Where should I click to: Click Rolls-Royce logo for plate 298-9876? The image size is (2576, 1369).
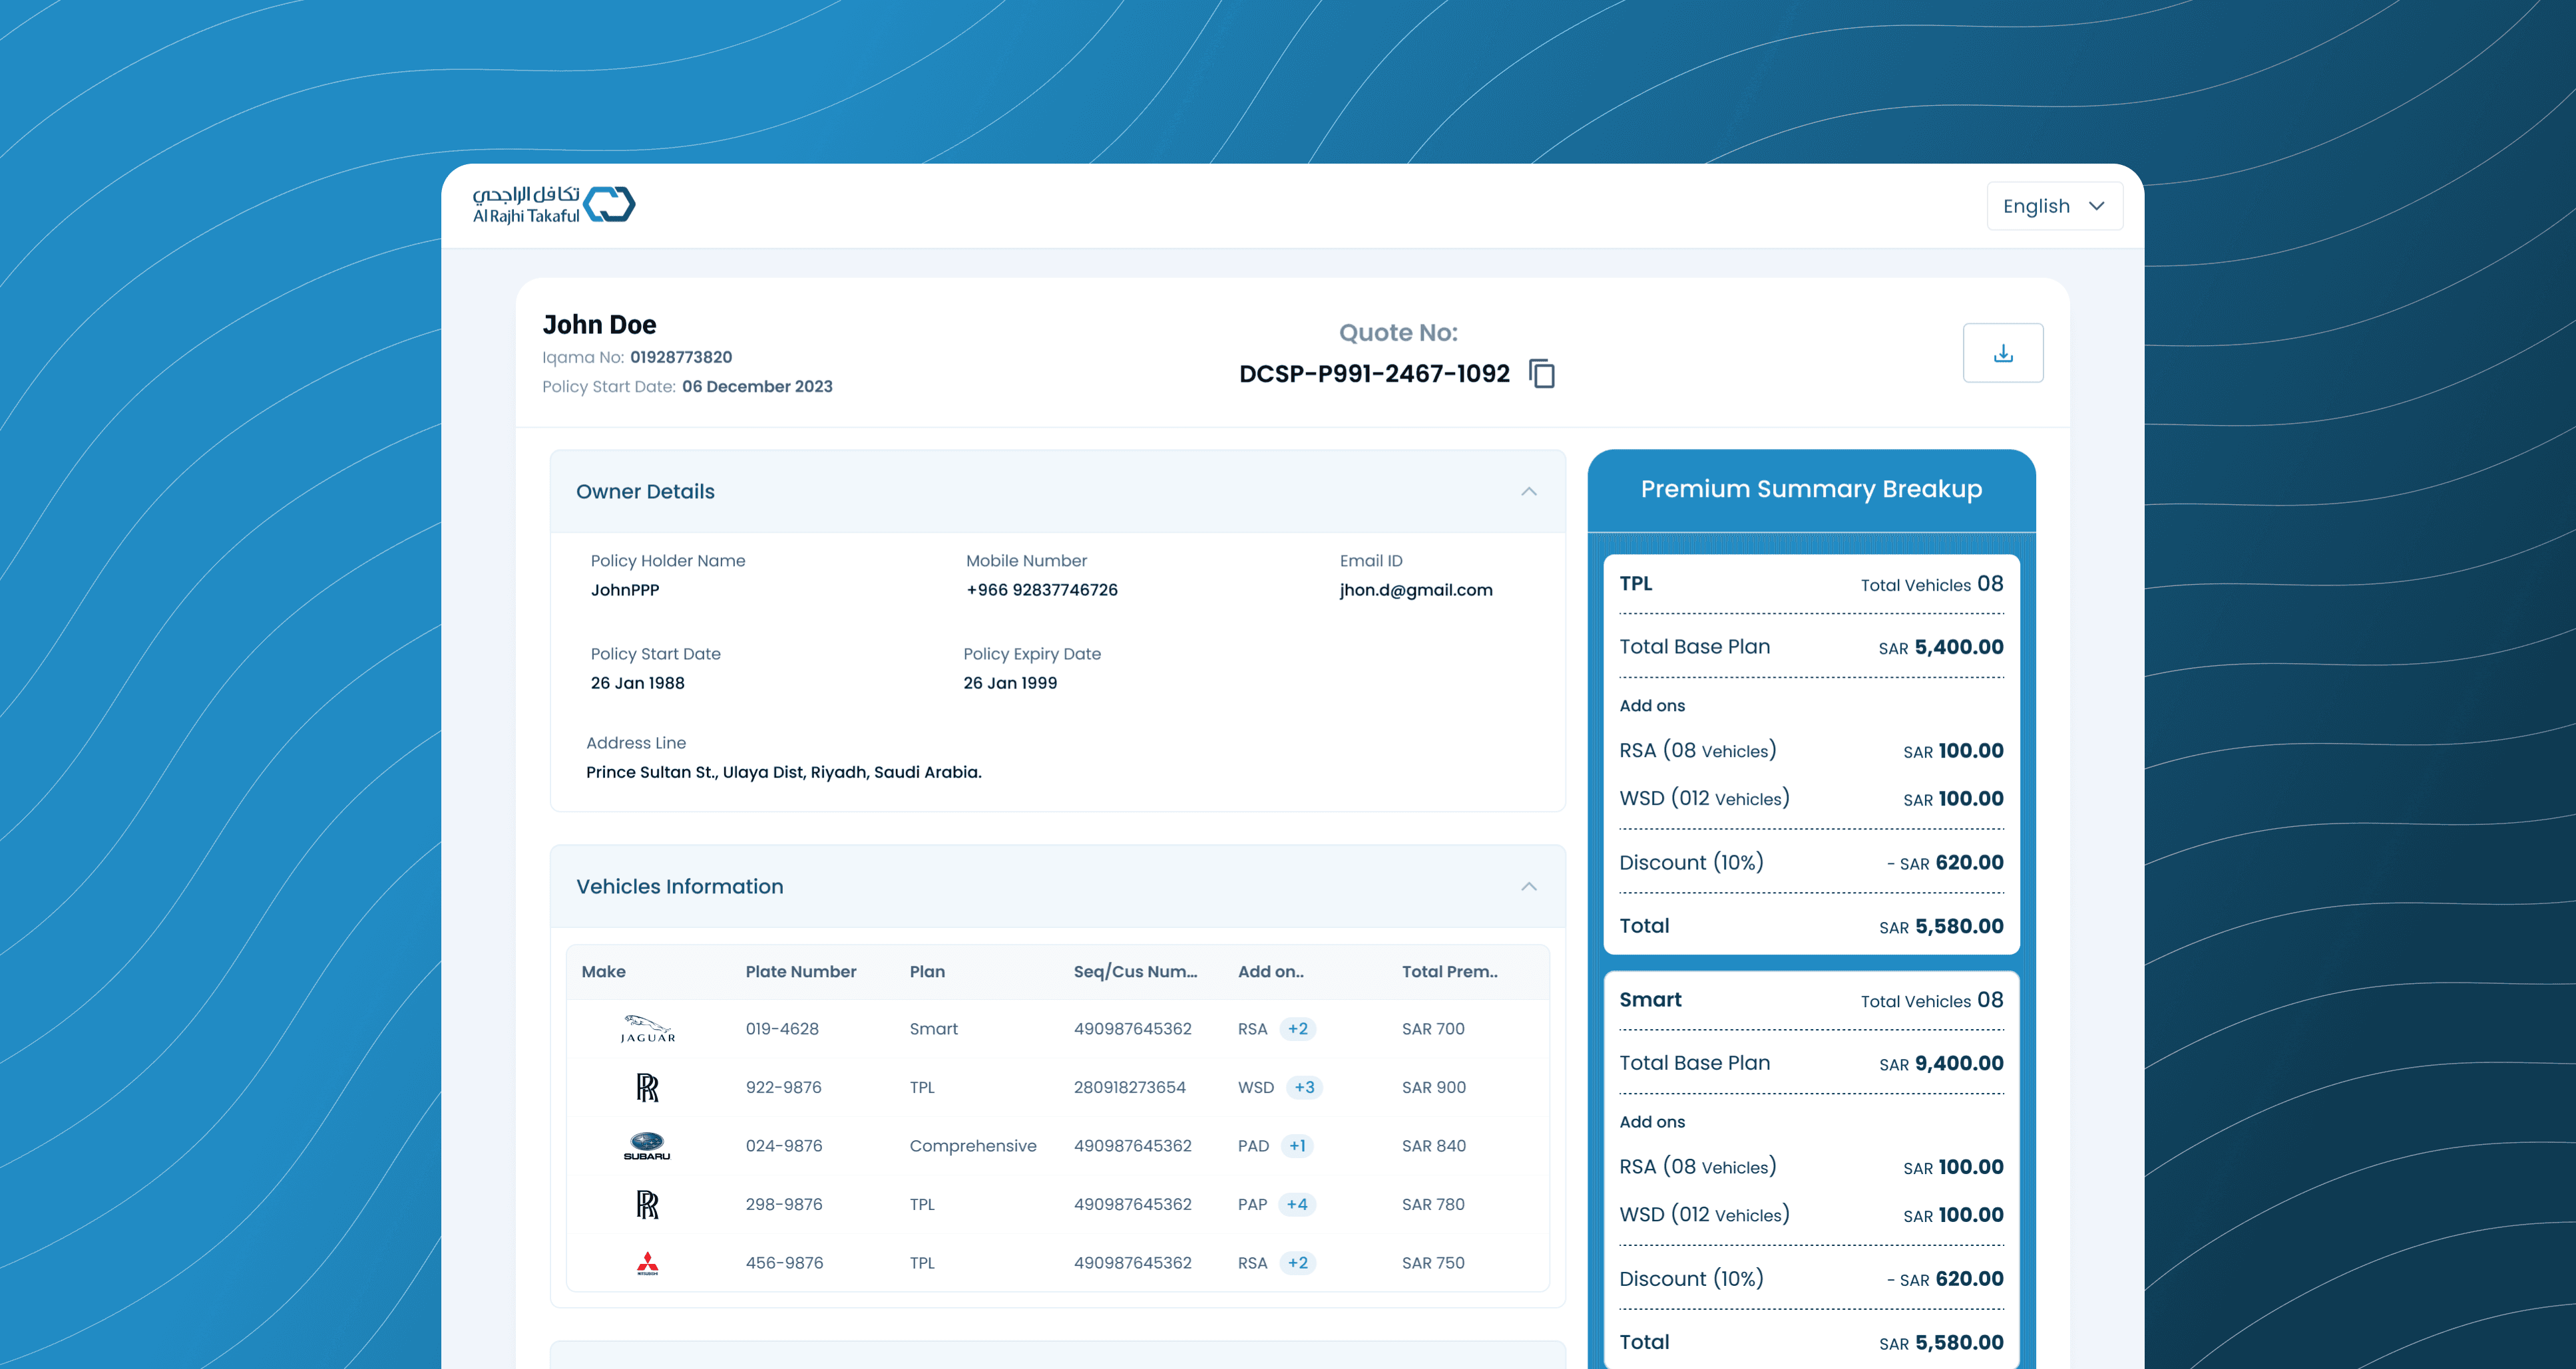coord(647,1204)
